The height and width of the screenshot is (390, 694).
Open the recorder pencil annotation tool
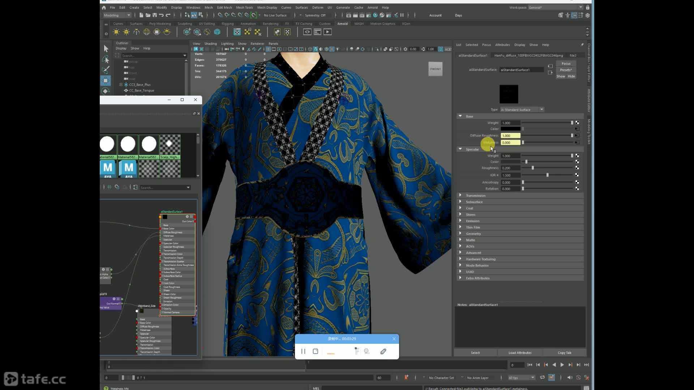coord(383,351)
